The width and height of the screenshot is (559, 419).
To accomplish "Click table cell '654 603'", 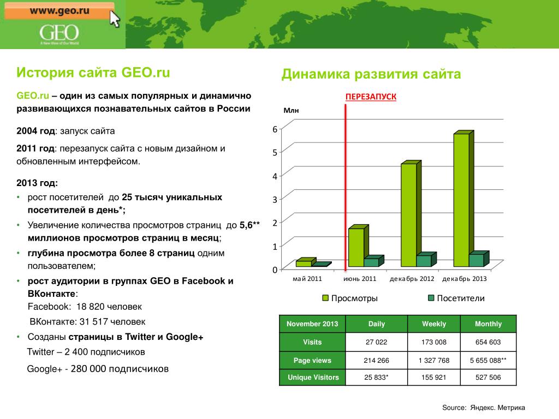I will pos(488,342).
